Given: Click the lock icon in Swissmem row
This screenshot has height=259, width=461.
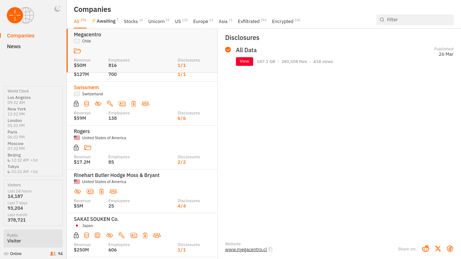Looking at the screenshot, I should point(76,104).
